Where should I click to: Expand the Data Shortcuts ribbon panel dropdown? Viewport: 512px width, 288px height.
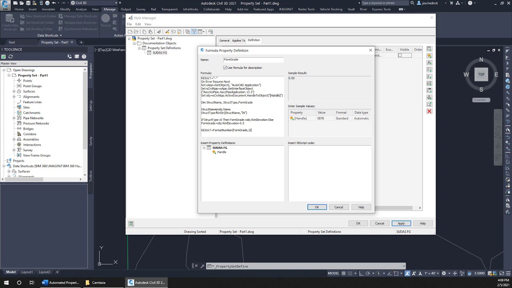50,35
